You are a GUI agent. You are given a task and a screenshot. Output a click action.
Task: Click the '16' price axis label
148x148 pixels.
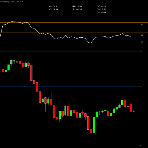click(141, 52)
